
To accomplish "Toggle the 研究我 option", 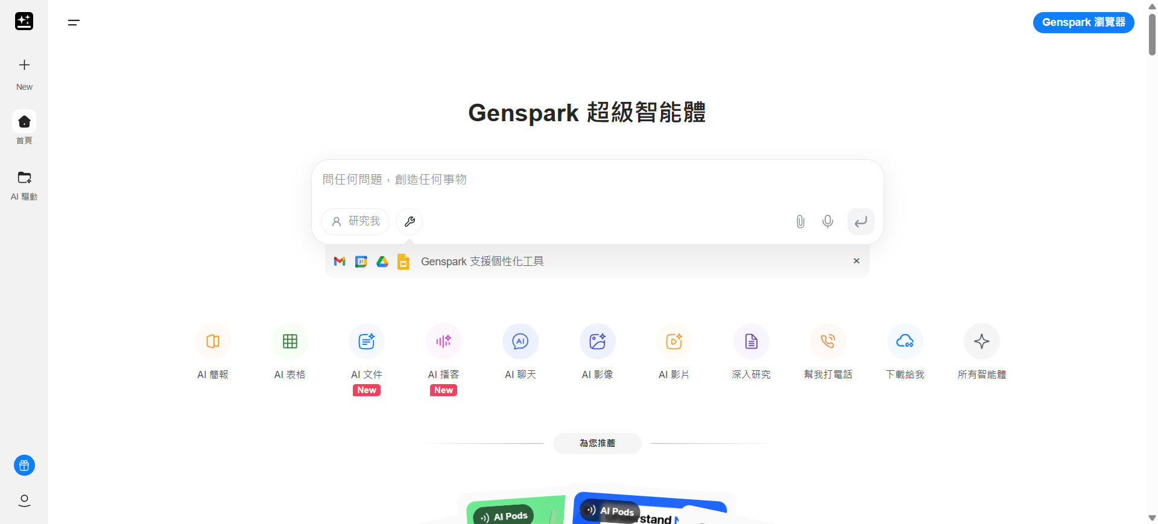I will pos(355,221).
